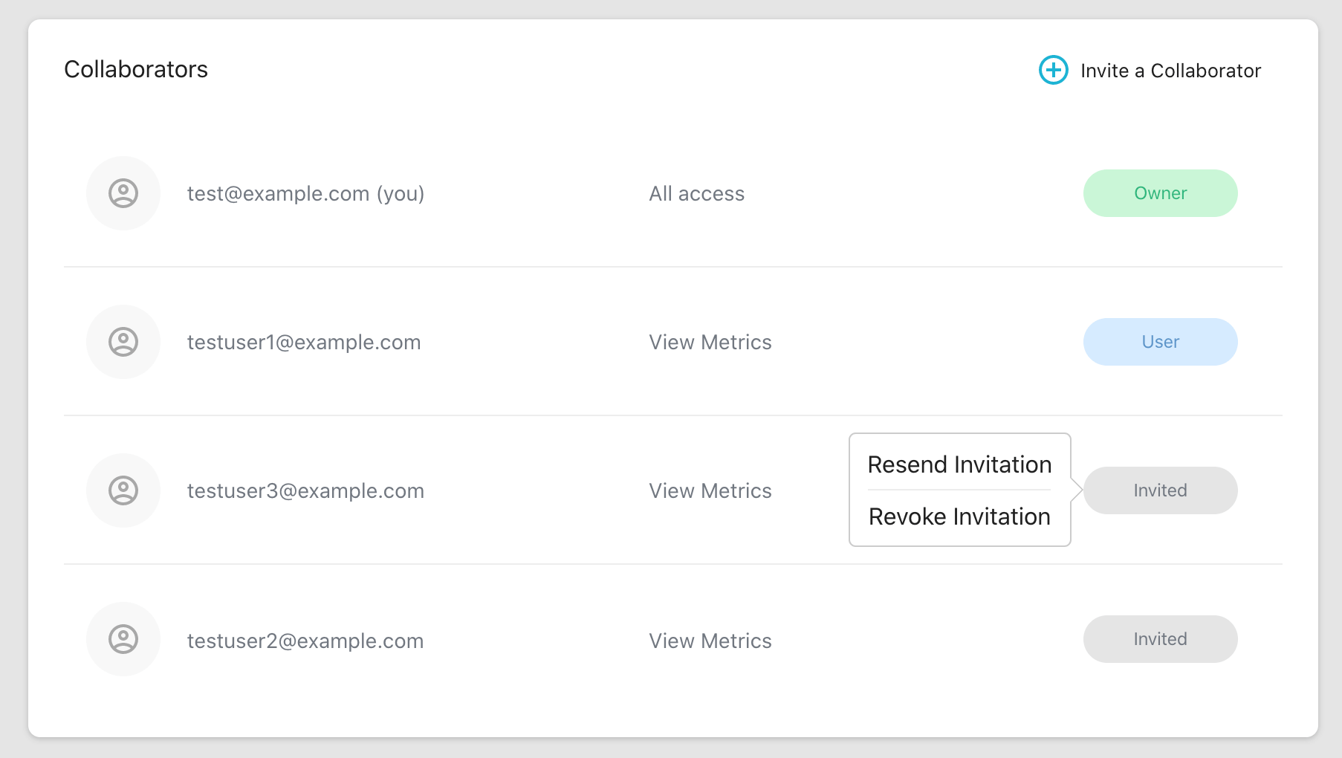Click the avatar icon for test@example.com
Screen dimensions: 1342x758
tap(123, 193)
